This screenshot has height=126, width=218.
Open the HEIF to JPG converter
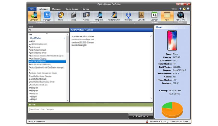(180, 16)
